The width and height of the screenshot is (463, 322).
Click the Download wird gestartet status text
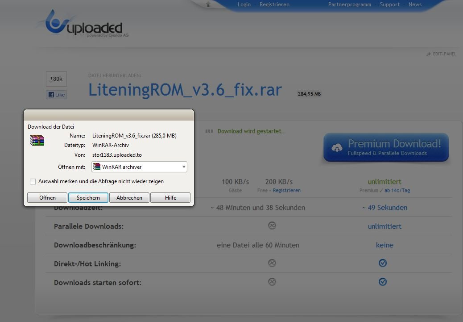point(251,131)
